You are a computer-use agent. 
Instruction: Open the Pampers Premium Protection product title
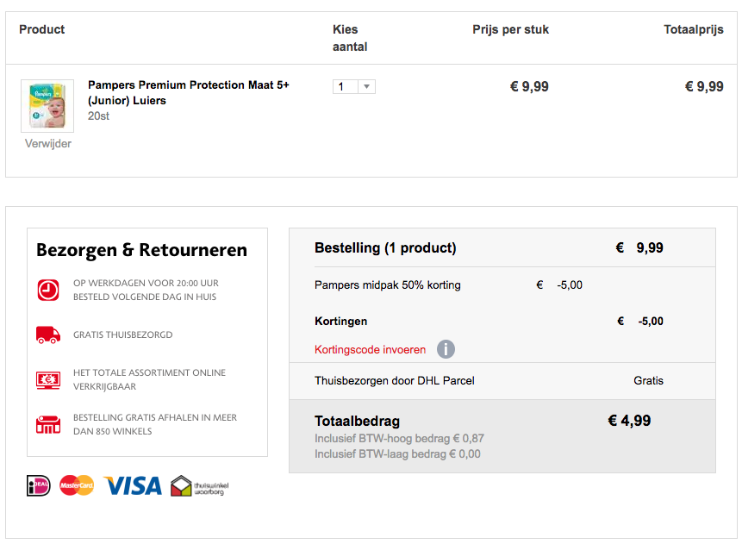pos(188,92)
